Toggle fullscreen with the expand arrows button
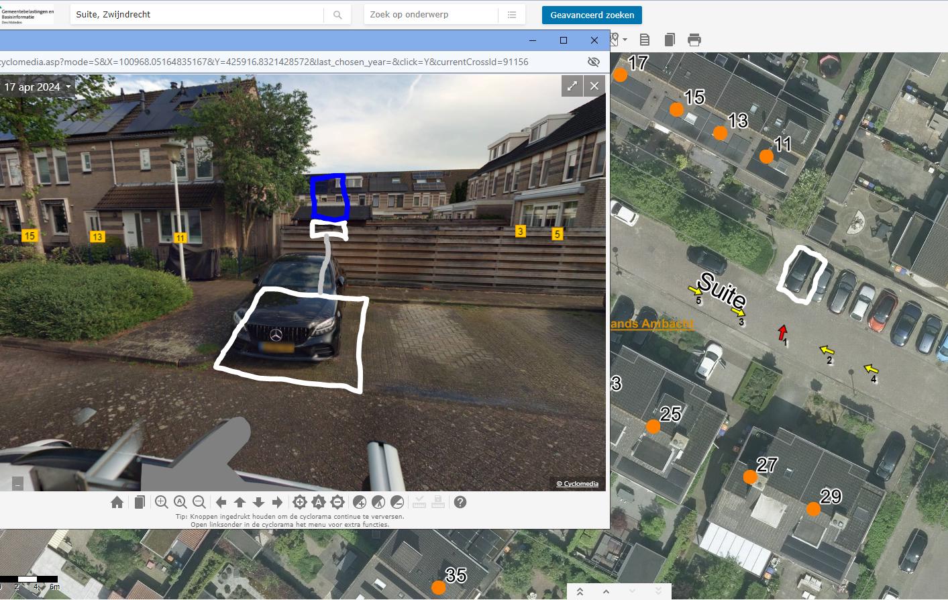 (572, 86)
